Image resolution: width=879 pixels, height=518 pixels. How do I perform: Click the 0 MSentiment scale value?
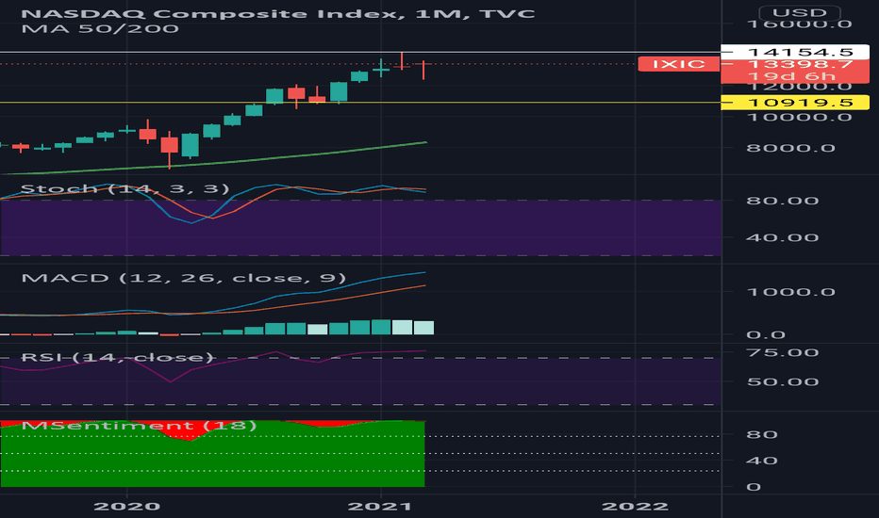tap(754, 487)
